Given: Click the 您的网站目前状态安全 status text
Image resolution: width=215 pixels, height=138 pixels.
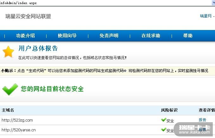Looking at the screenshot, I should pos(52,89).
